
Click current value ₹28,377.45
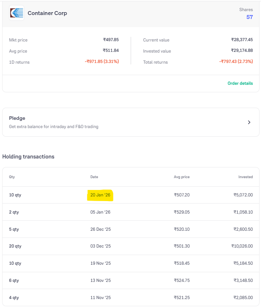click(x=242, y=40)
